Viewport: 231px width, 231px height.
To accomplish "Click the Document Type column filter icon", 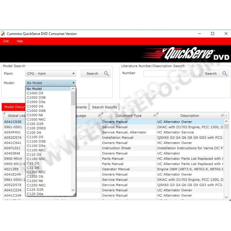I will (x=154, y=115).
